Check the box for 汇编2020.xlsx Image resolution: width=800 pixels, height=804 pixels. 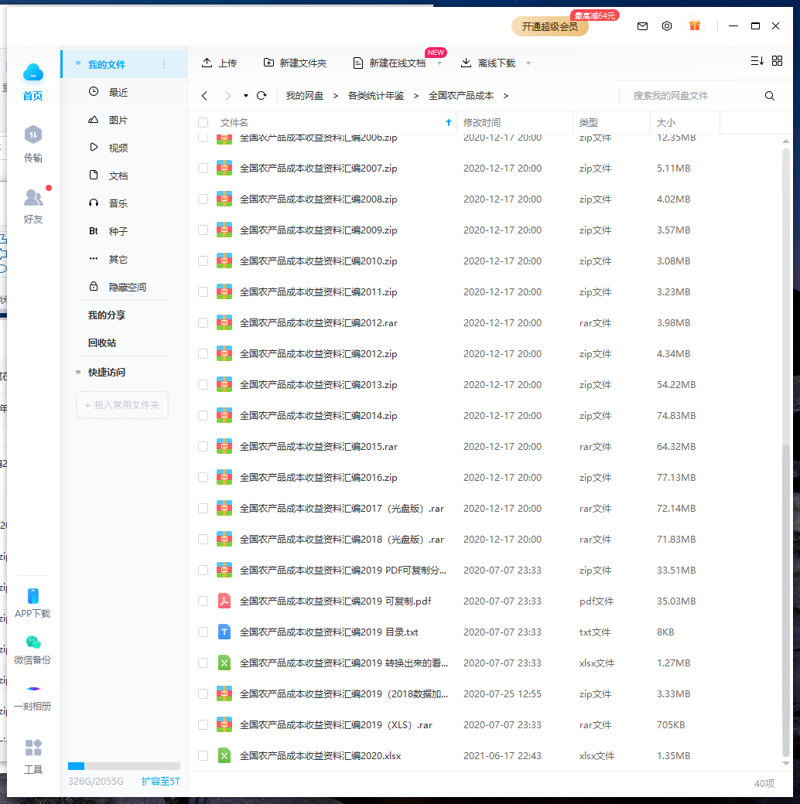(x=203, y=755)
